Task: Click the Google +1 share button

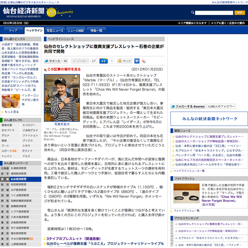Action: click(103, 61)
